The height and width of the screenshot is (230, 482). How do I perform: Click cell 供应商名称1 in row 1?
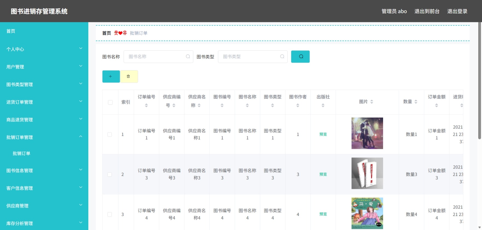pyautogui.click(x=197, y=134)
